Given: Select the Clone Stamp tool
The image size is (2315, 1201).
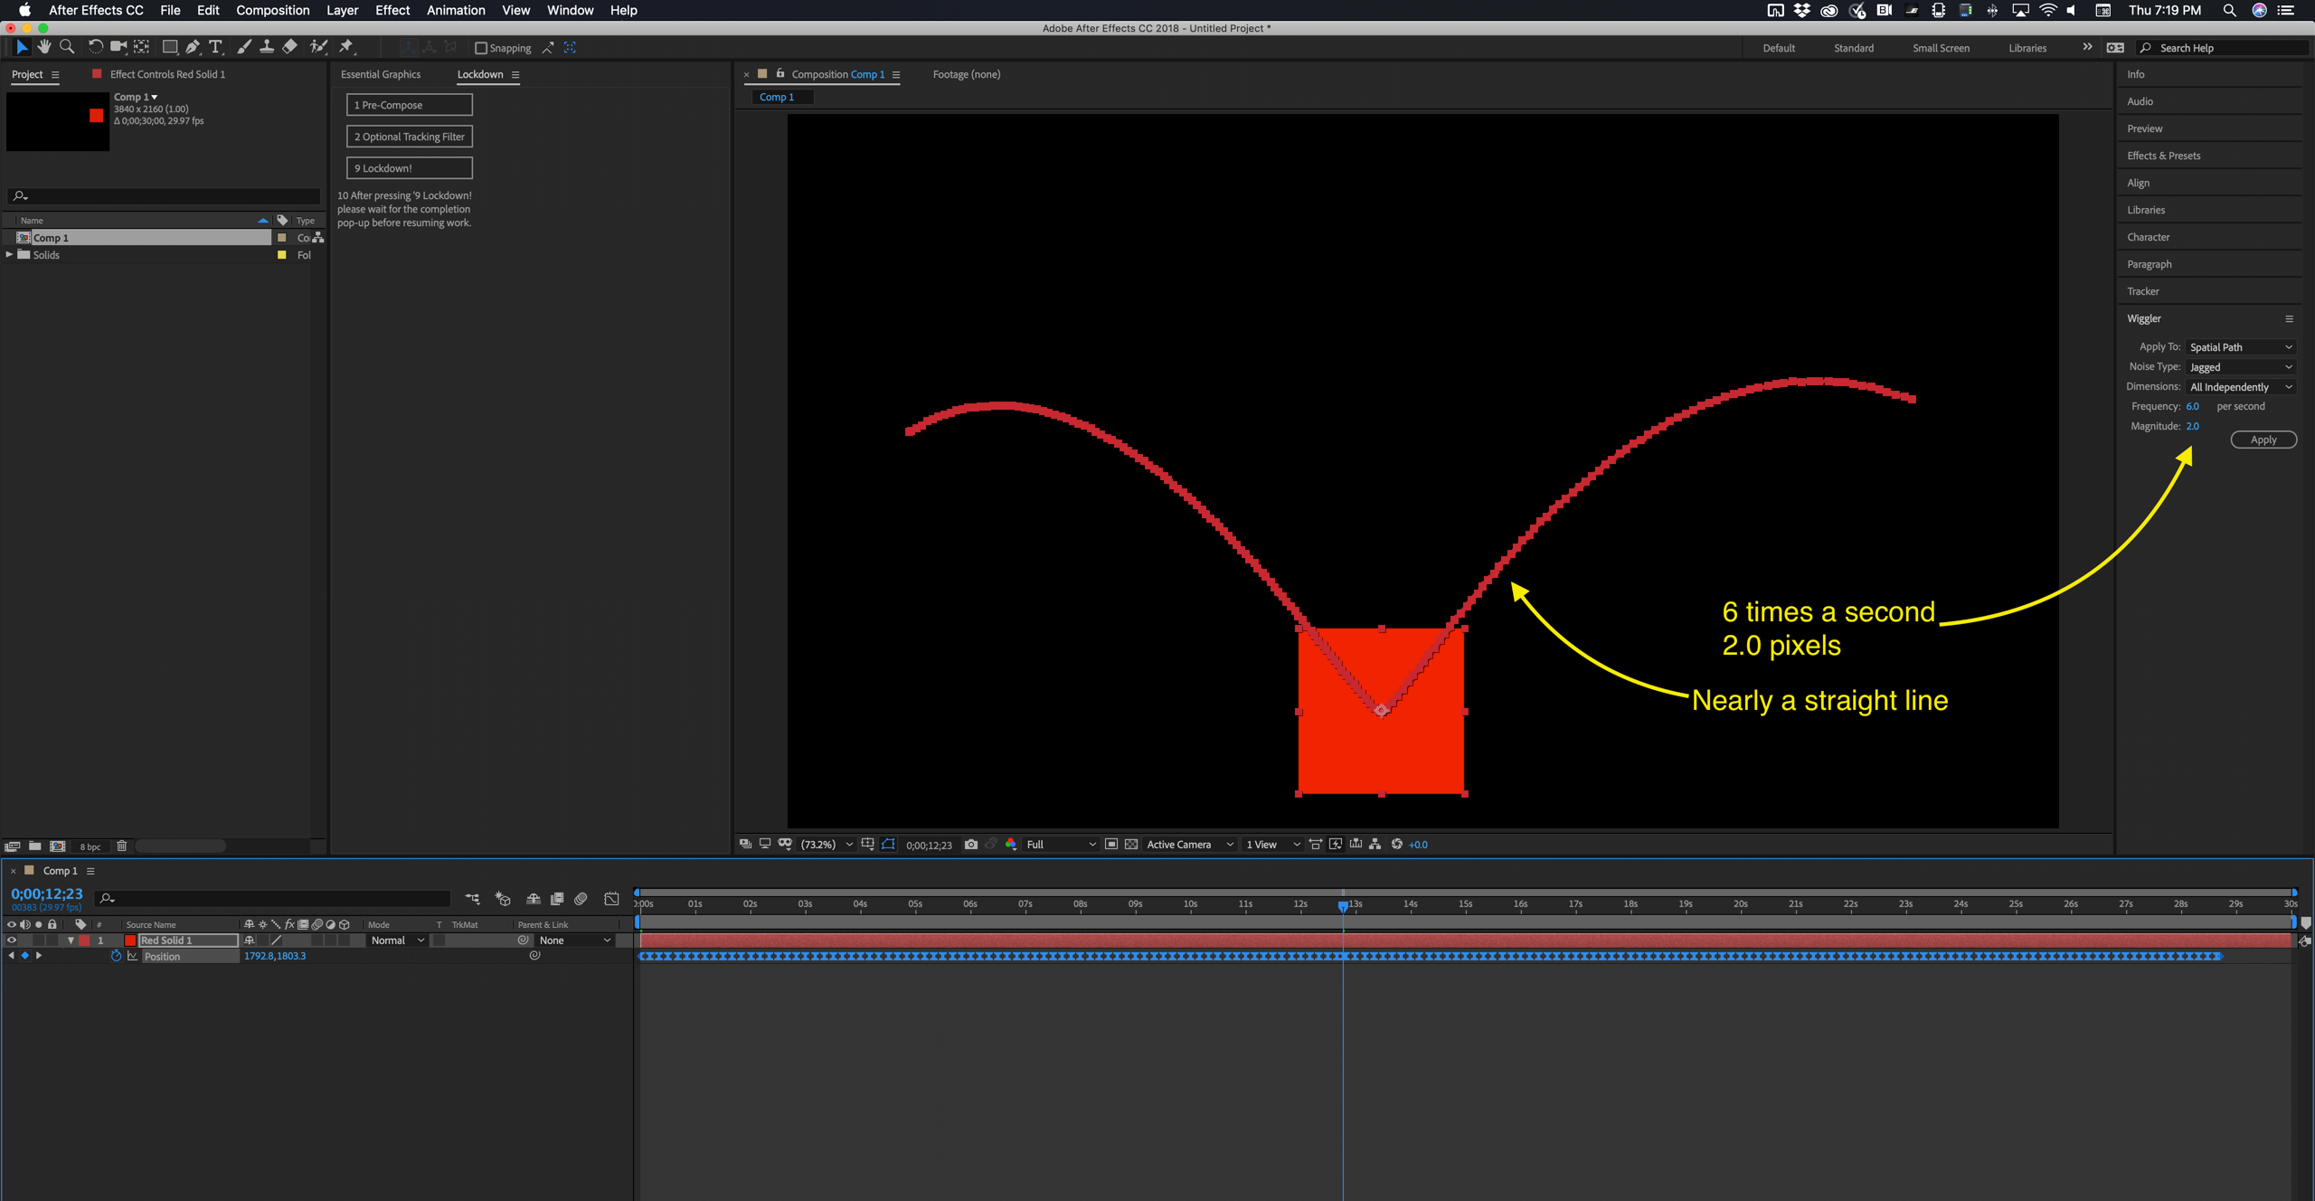Looking at the screenshot, I should (x=267, y=46).
